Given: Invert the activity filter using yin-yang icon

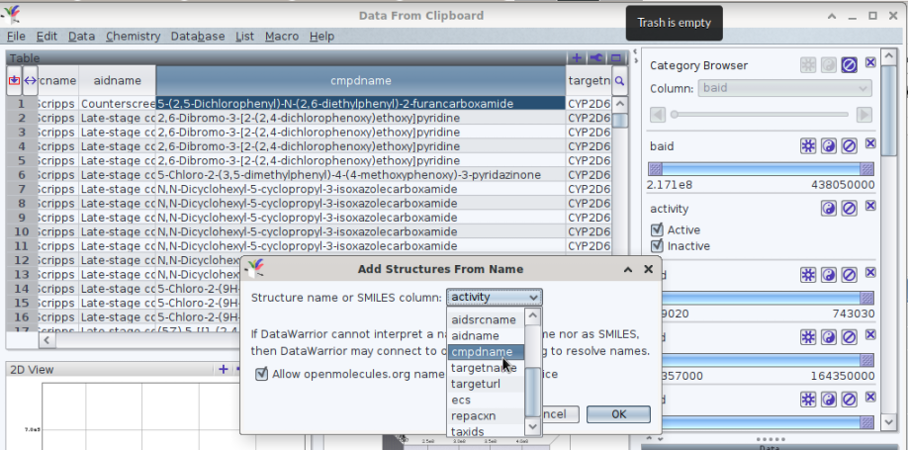Looking at the screenshot, I should pyautogui.click(x=829, y=209).
